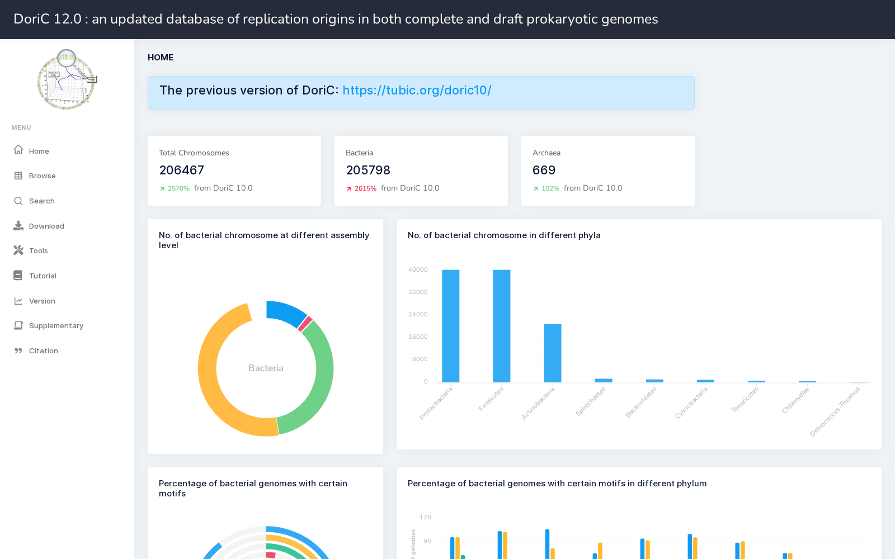Click the green arrow beside 2570%

162,189
